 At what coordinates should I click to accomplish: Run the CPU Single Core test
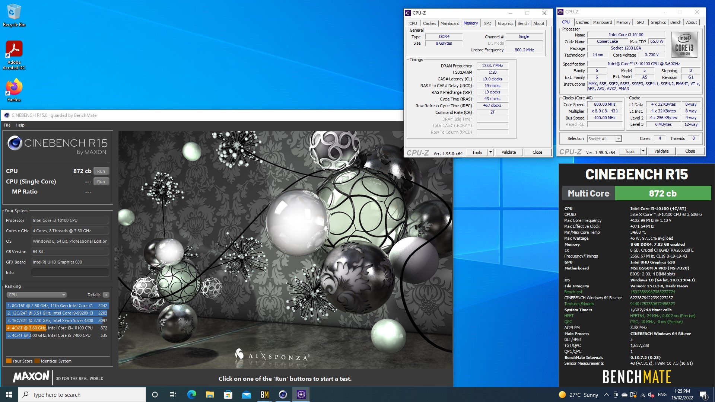101,182
